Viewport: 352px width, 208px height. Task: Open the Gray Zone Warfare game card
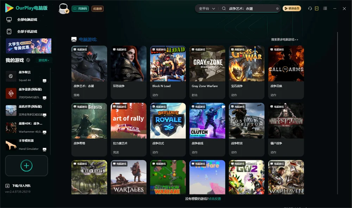(x=207, y=72)
